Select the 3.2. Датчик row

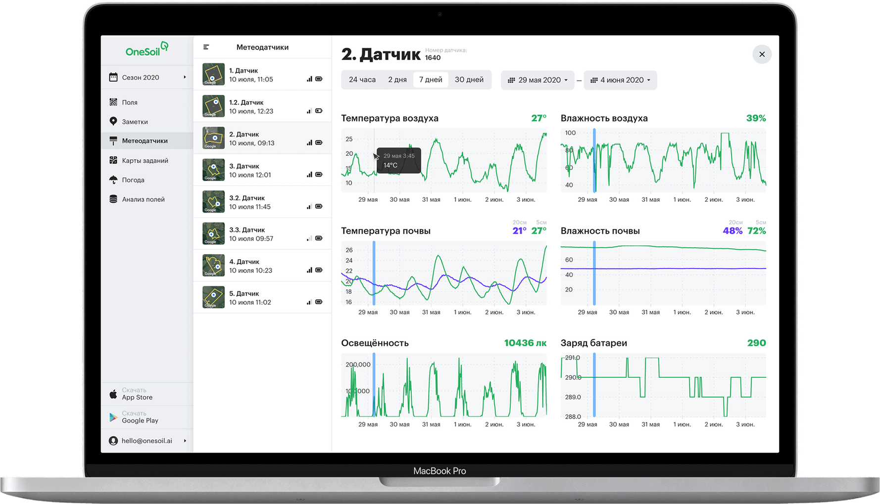(x=262, y=202)
